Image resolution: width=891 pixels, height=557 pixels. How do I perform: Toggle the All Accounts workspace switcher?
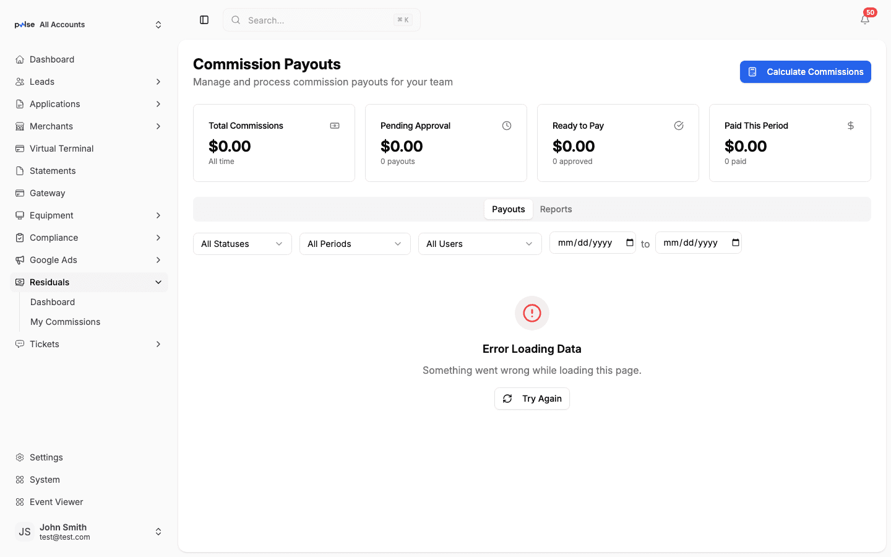pyautogui.click(x=158, y=24)
